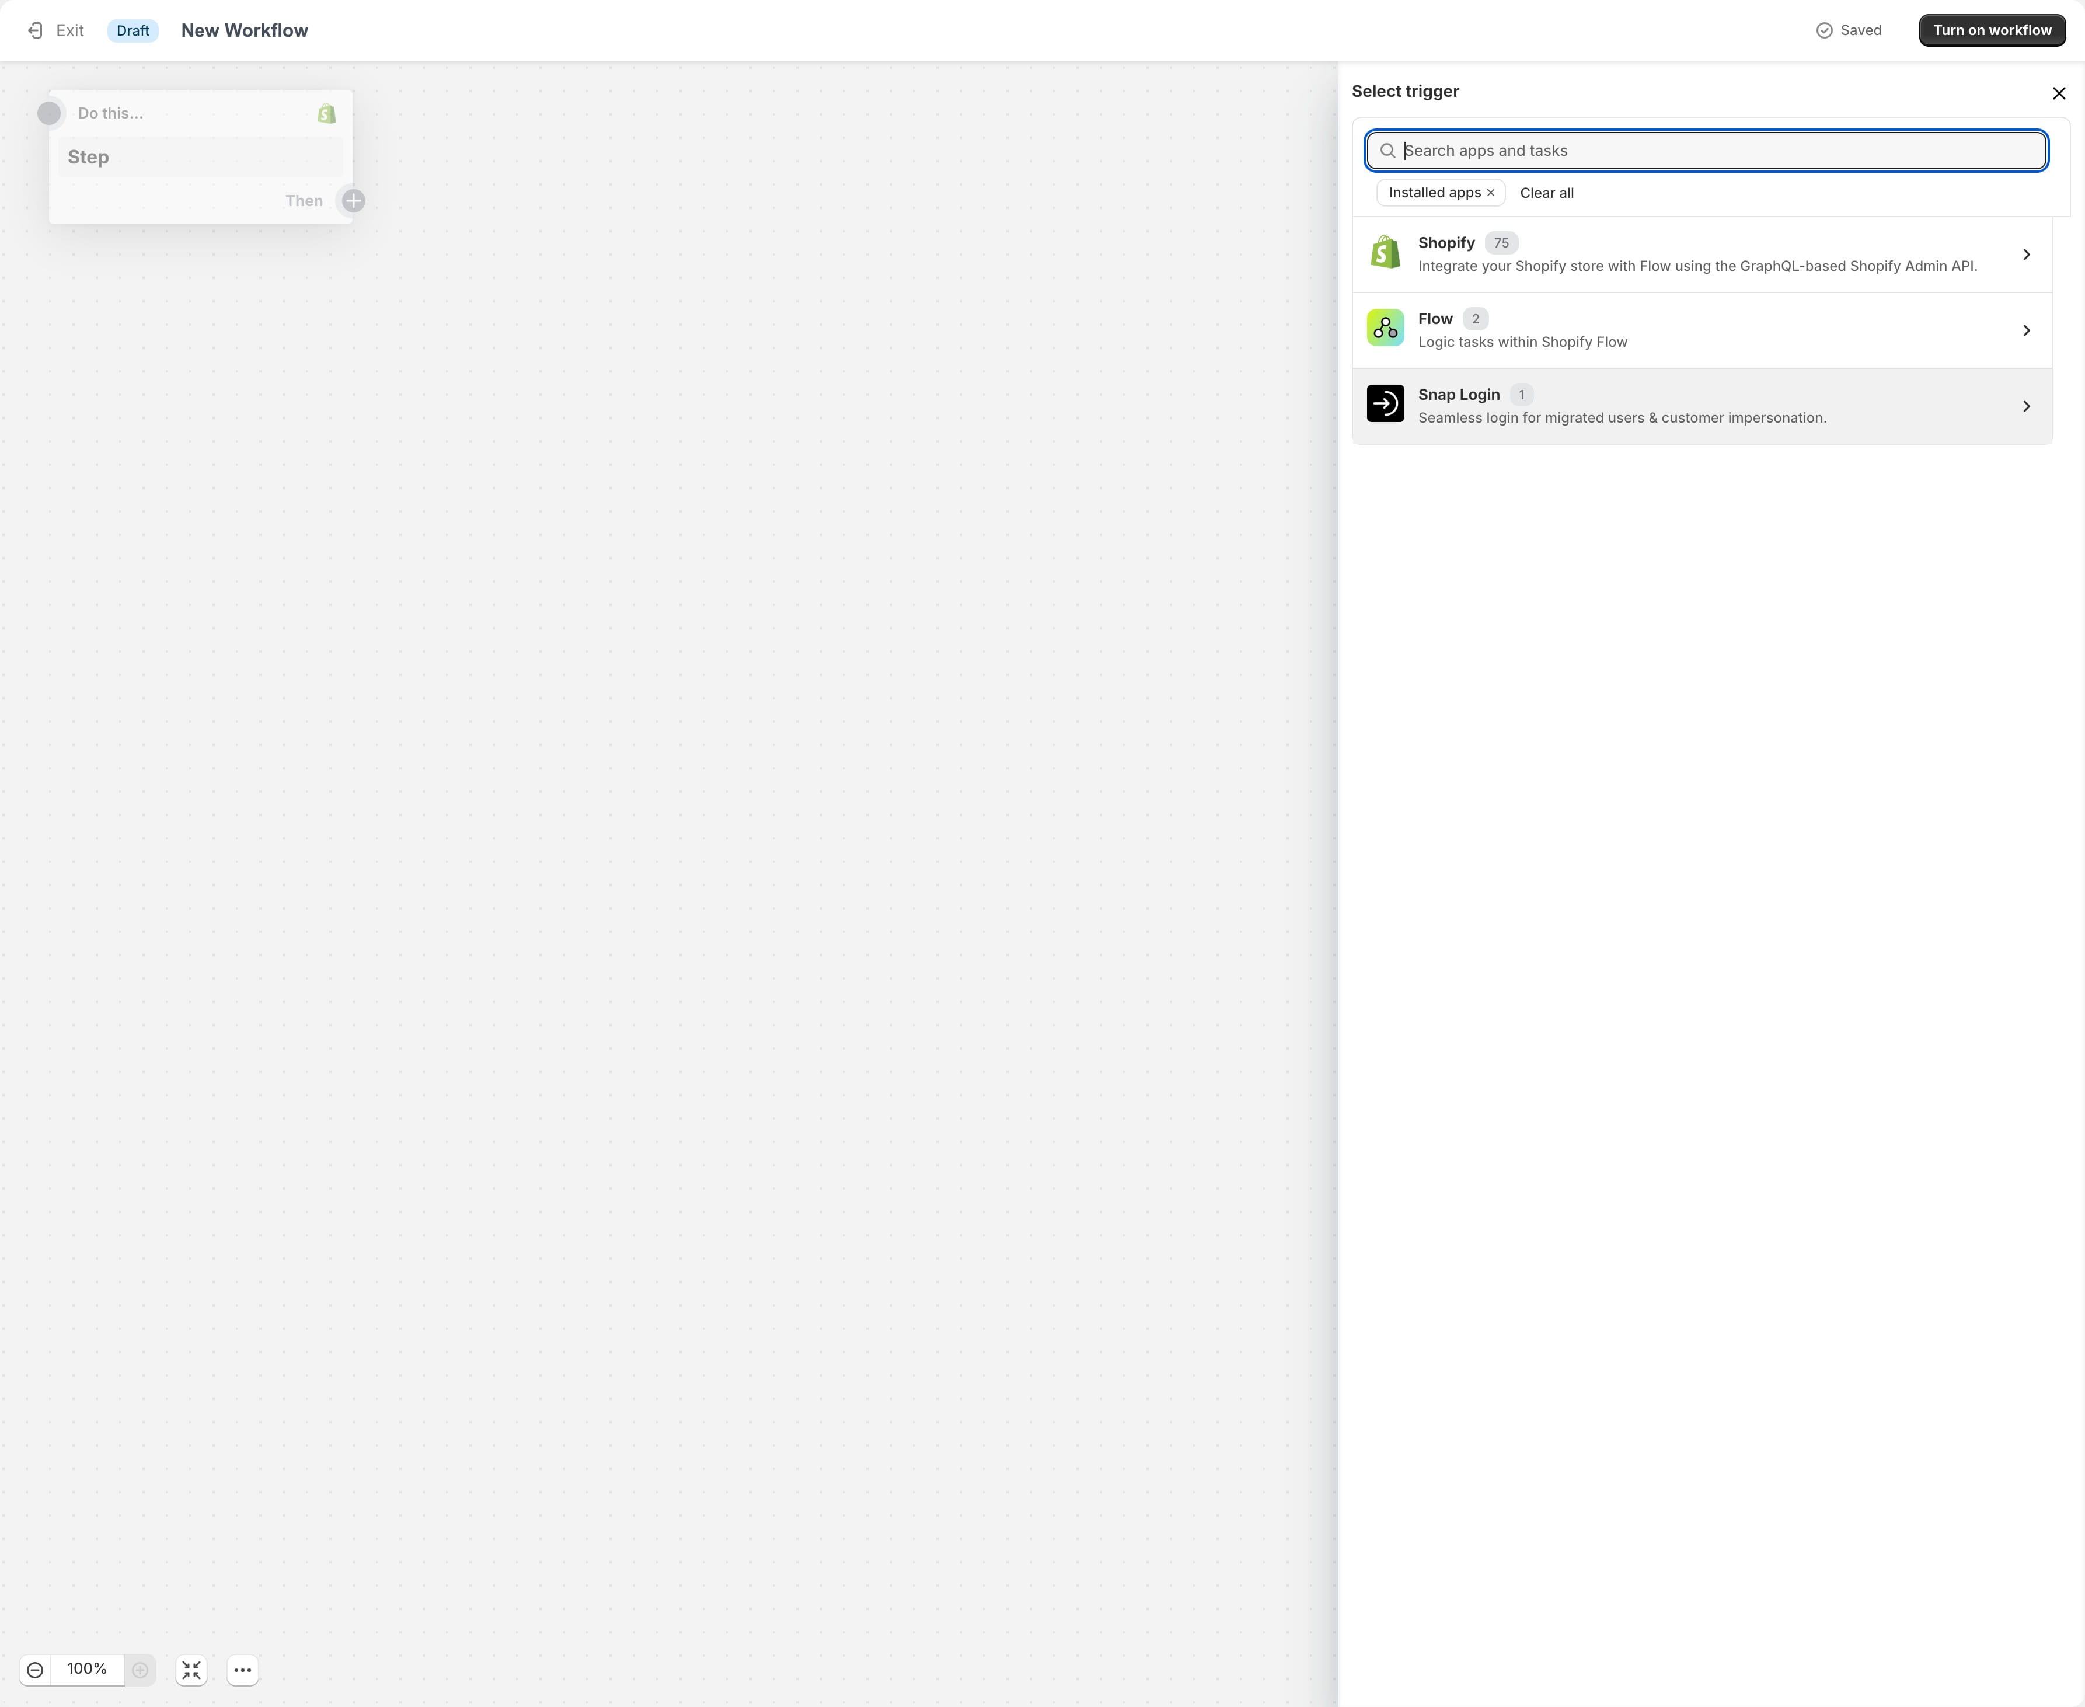Click the Snap Login app icon

pyautogui.click(x=1385, y=404)
